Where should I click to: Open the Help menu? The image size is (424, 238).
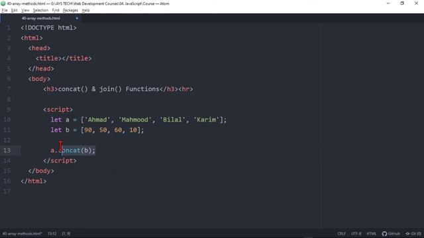(85, 11)
